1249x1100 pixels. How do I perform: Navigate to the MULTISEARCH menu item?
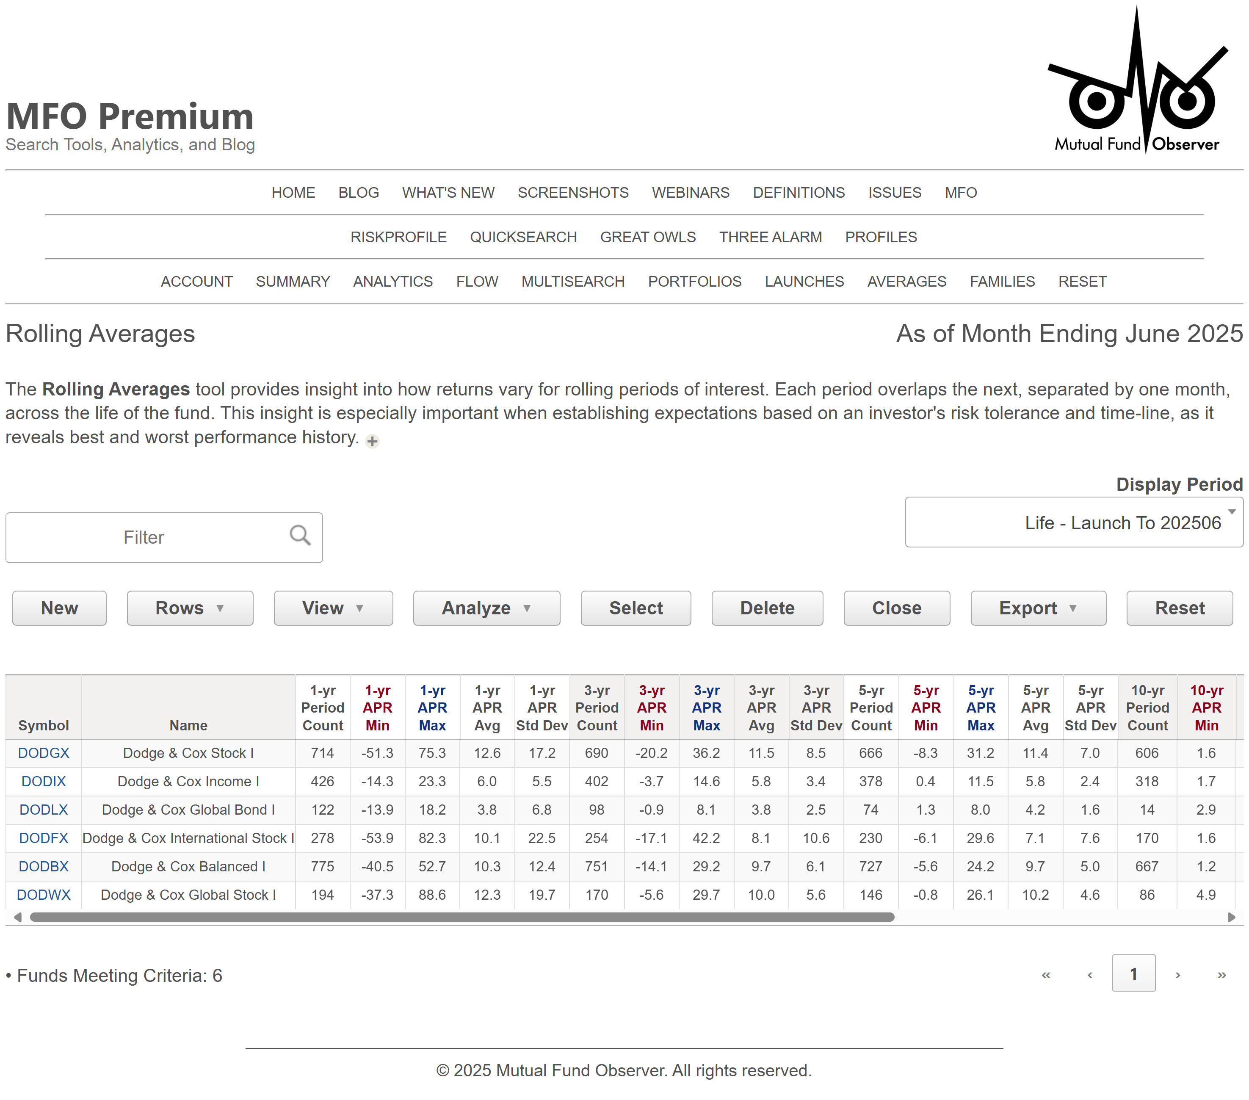click(x=572, y=282)
